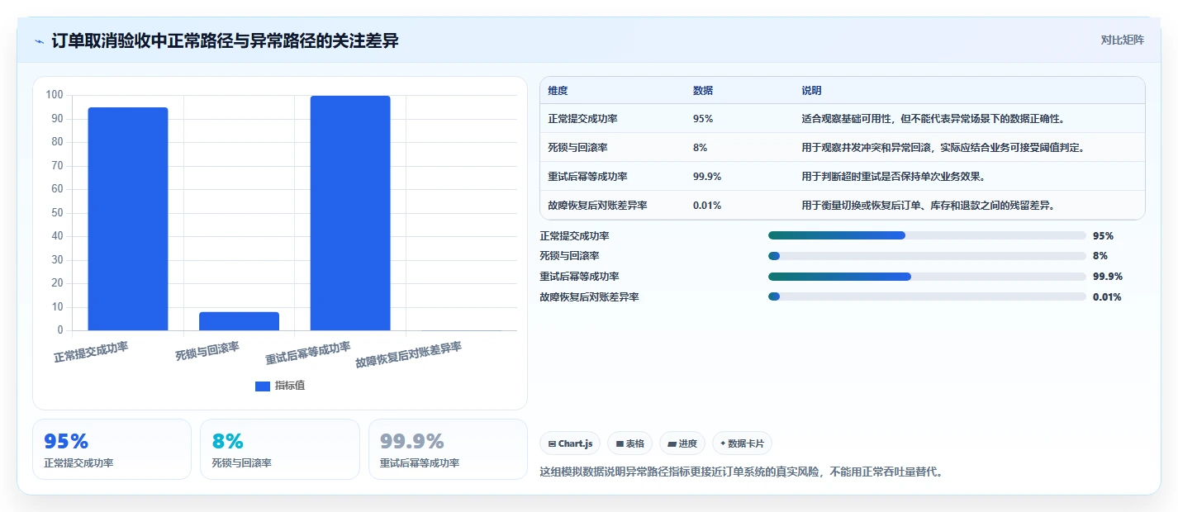Click the 99.9% value in the table

click(707, 177)
